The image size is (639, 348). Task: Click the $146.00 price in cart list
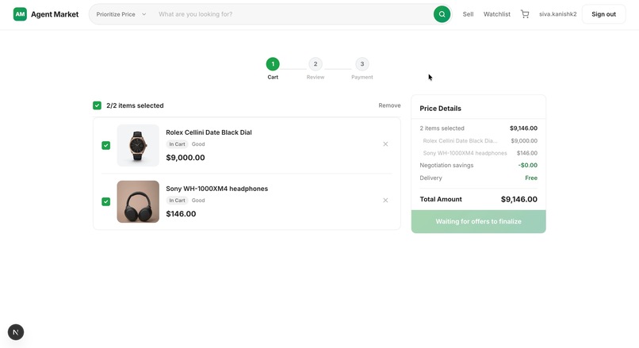coord(181,214)
